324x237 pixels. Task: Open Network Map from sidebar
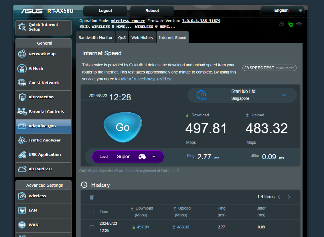tap(44, 54)
